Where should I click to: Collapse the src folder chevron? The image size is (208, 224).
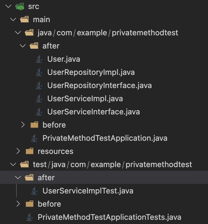pos(8,6)
